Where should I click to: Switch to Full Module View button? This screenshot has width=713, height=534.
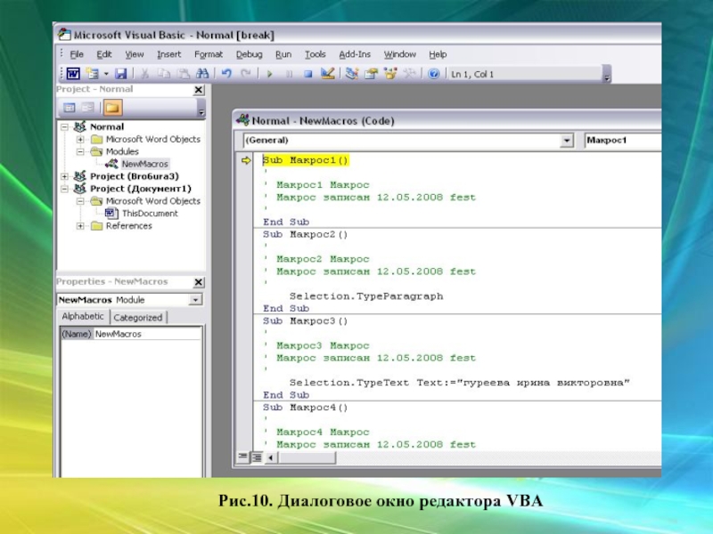pyautogui.click(x=255, y=457)
